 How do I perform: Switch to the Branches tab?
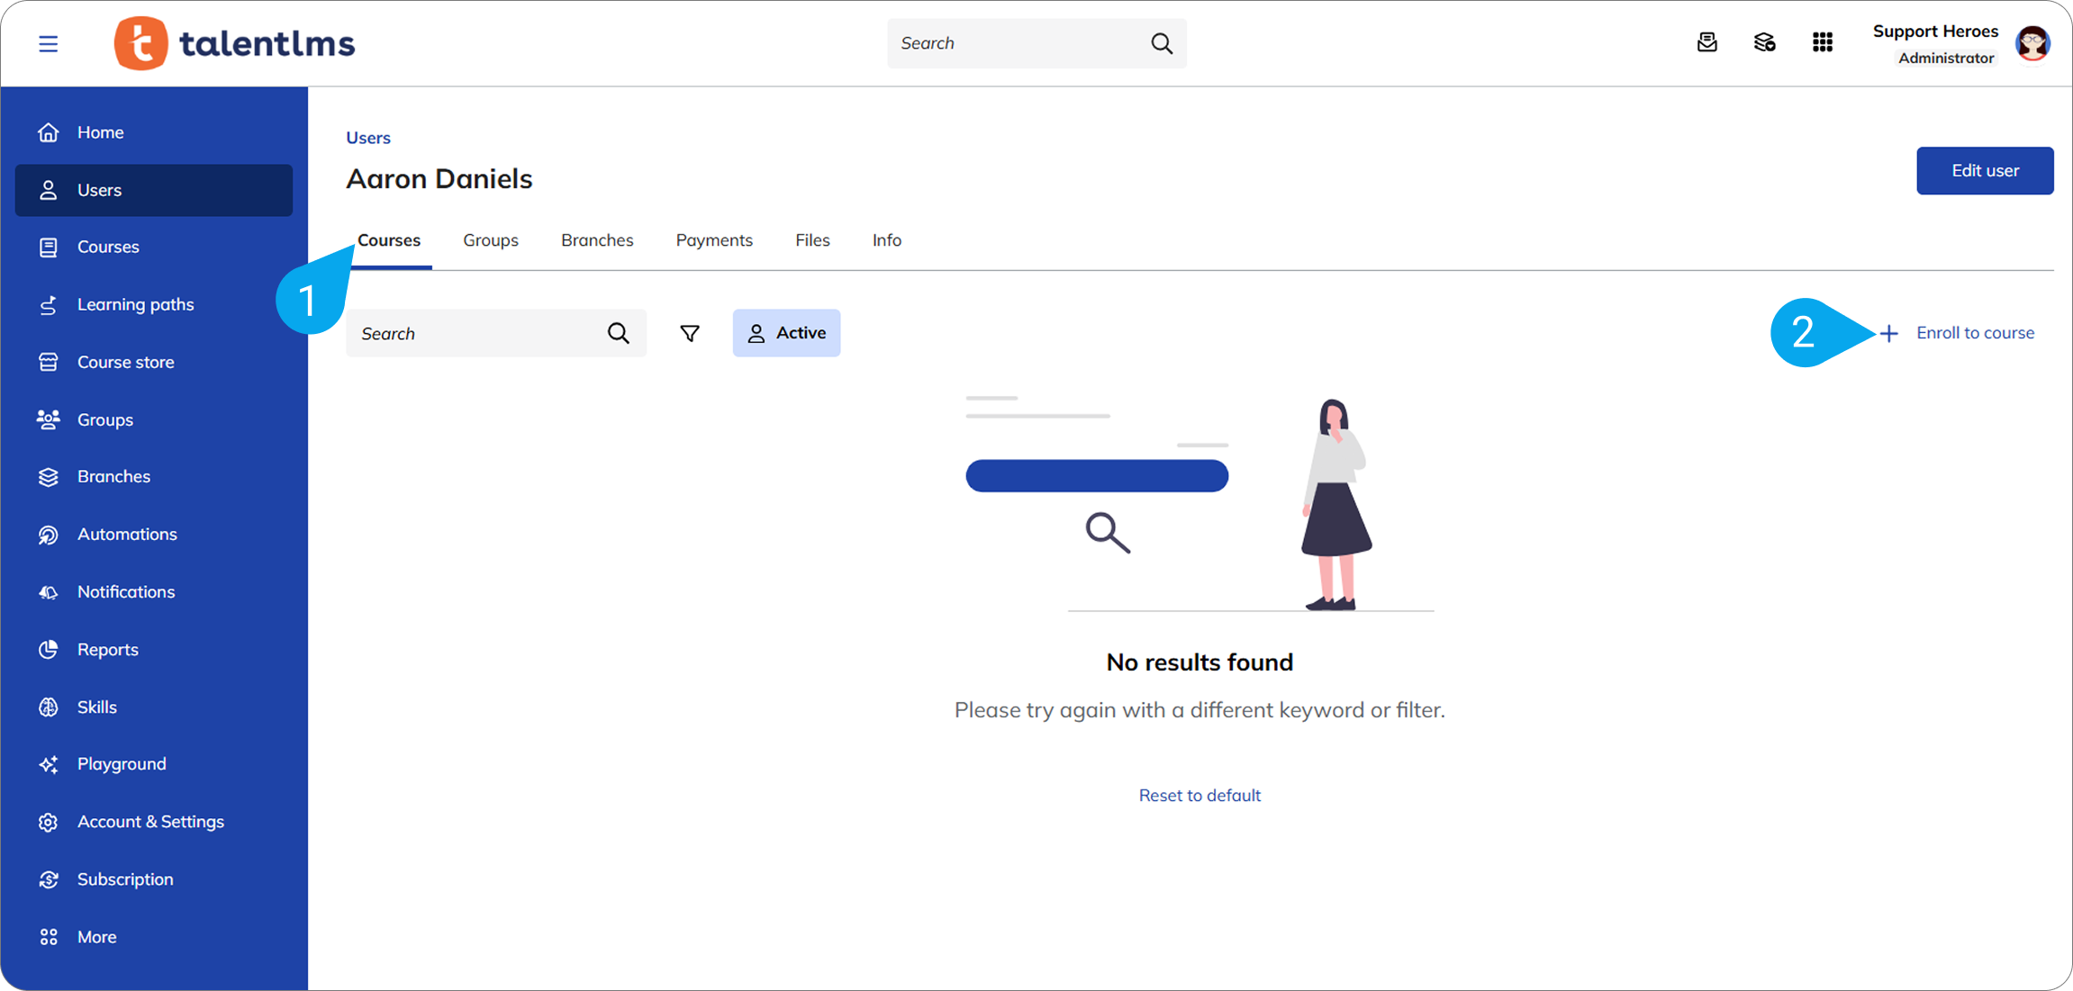tap(597, 240)
